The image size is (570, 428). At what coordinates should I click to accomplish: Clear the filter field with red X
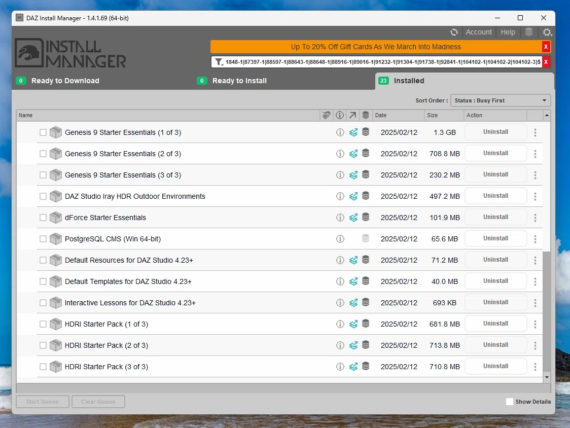(x=546, y=62)
